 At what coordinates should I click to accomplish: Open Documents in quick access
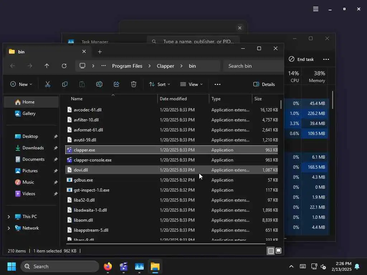point(32,159)
